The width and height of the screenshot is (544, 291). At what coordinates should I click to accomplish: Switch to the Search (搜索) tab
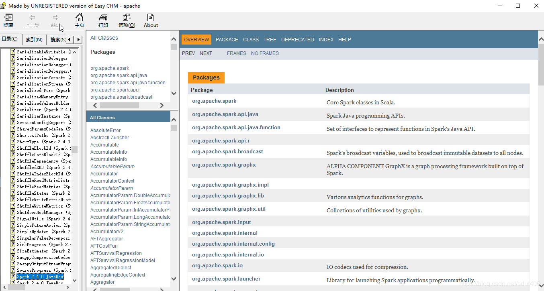pos(57,40)
